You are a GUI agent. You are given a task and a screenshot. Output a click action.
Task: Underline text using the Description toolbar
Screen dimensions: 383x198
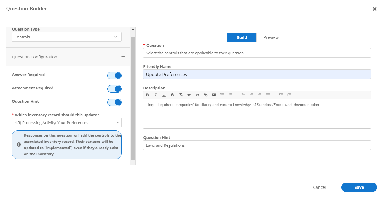pyautogui.click(x=164, y=95)
